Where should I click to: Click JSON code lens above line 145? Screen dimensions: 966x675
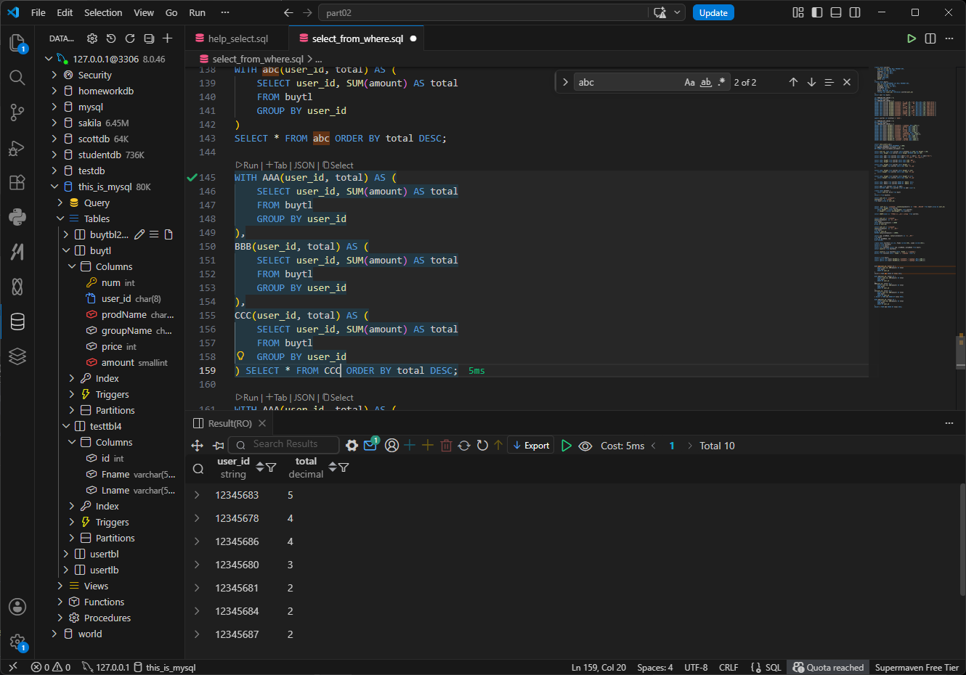pyautogui.click(x=304, y=165)
